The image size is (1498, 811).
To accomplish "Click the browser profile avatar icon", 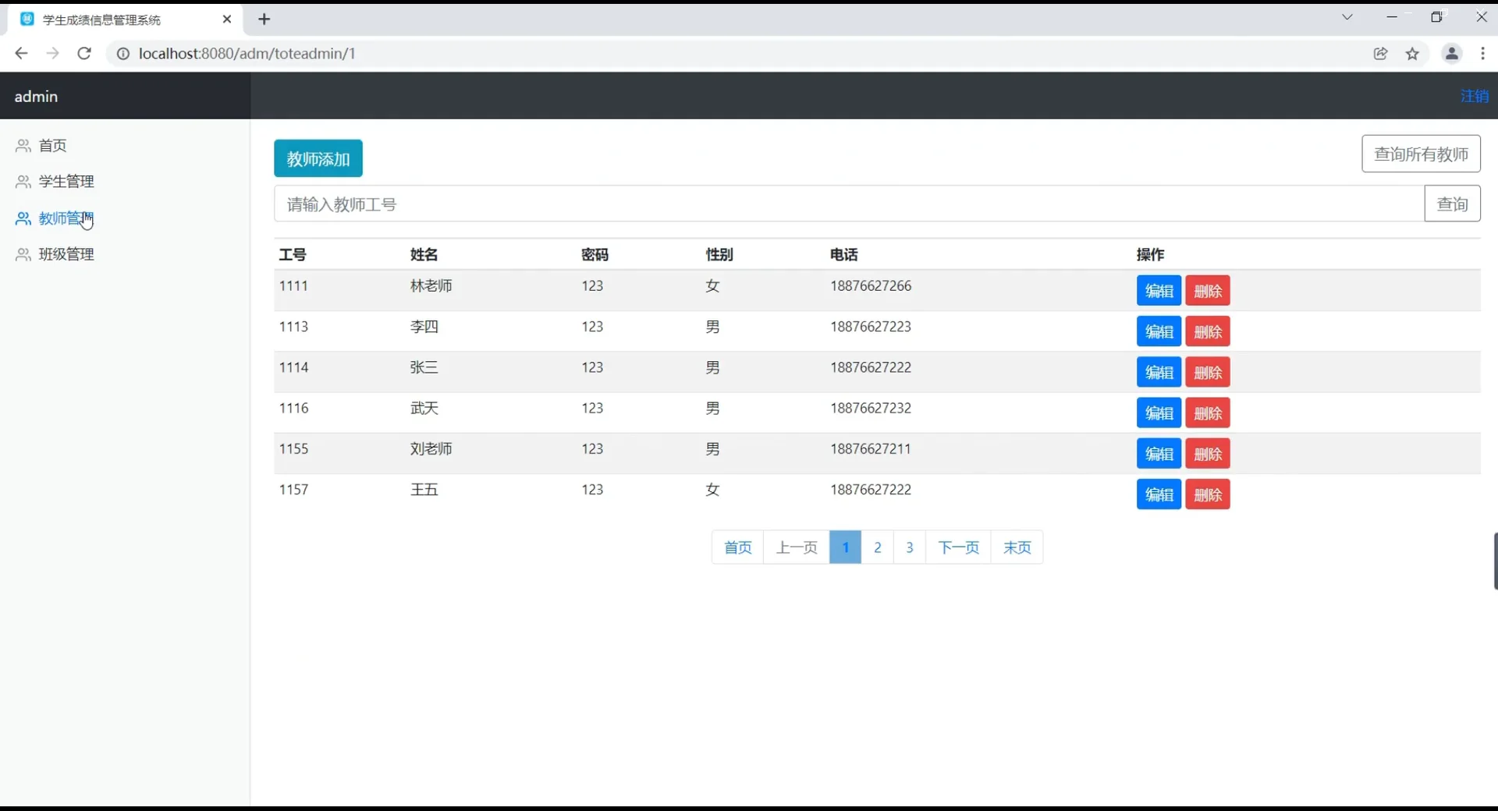I will (1451, 53).
